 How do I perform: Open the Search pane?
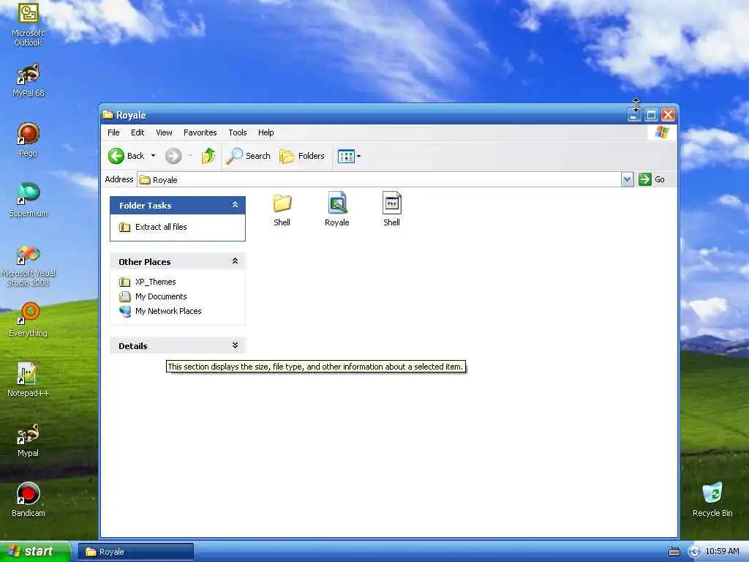click(249, 156)
